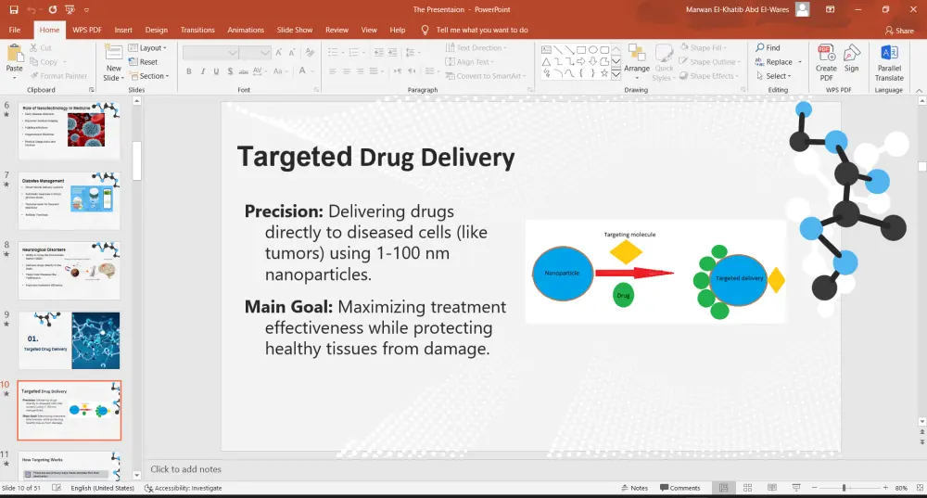Open the Comments pane from status bar
The height and width of the screenshot is (498, 927).
[679, 488]
